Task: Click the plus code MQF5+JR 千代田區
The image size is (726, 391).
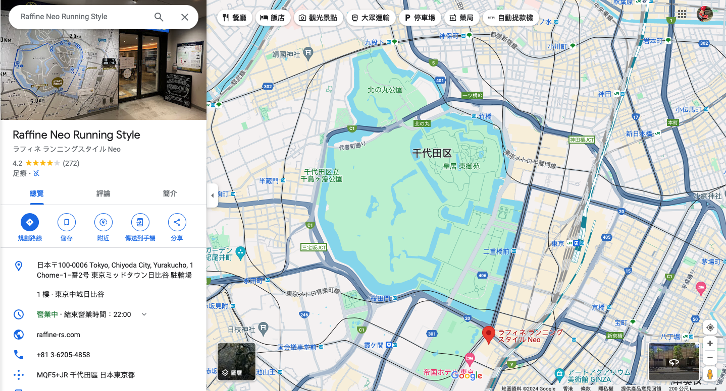Action: coord(86,375)
